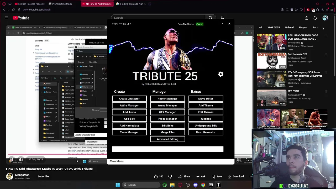The image size is (336, 189).
Task: Share the MangoMan video
Action: 184,176
